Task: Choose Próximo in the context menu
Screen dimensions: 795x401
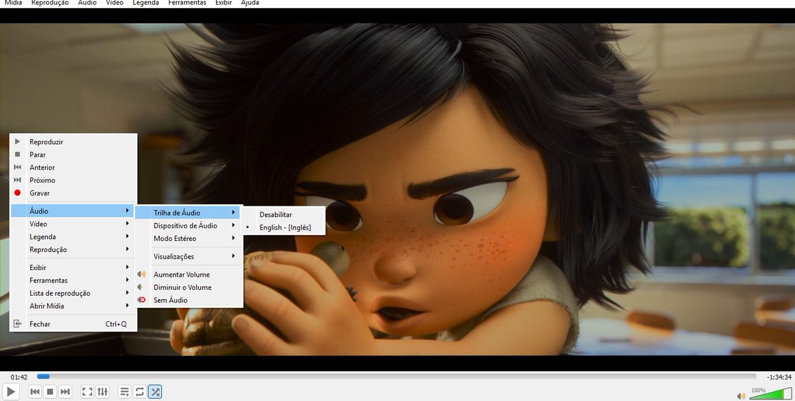Action: [x=74, y=180]
